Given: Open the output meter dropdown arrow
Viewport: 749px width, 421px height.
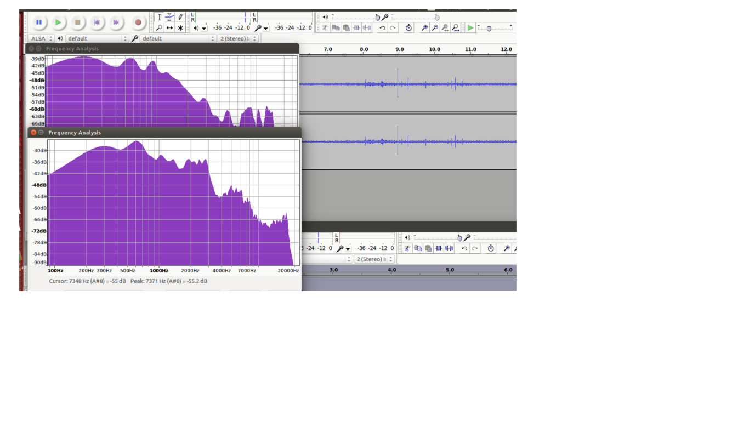Looking at the screenshot, I should pos(204,28).
